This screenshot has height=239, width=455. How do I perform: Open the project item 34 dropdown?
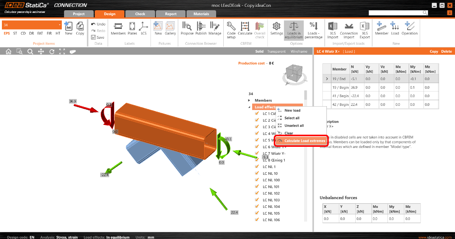click(60, 25)
